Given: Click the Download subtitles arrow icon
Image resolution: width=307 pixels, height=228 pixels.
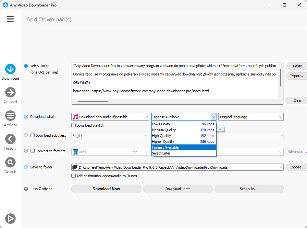Looking at the screenshot, I should [x=26, y=135].
